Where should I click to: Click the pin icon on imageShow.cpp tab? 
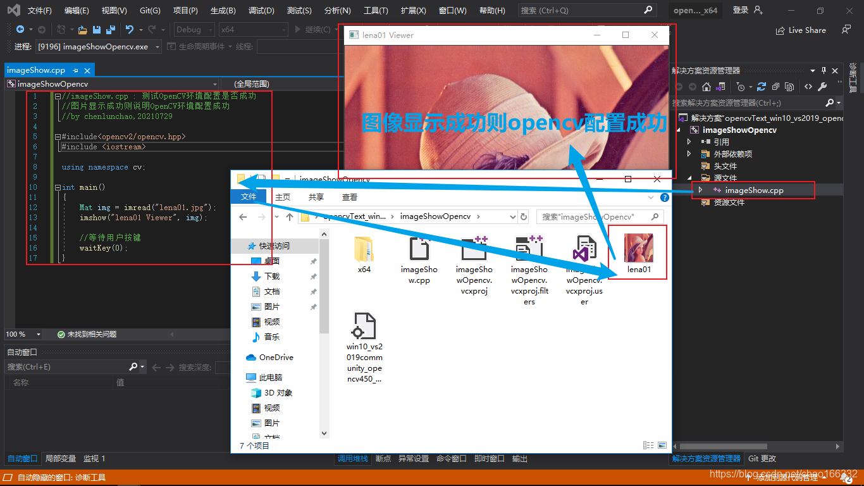click(75, 70)
